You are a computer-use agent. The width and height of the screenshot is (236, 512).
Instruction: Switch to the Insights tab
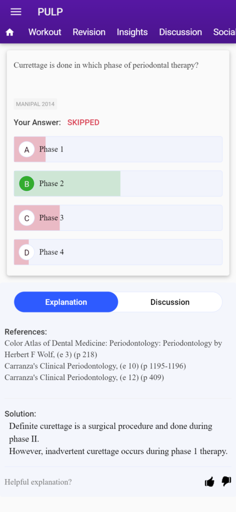(132, 32)
